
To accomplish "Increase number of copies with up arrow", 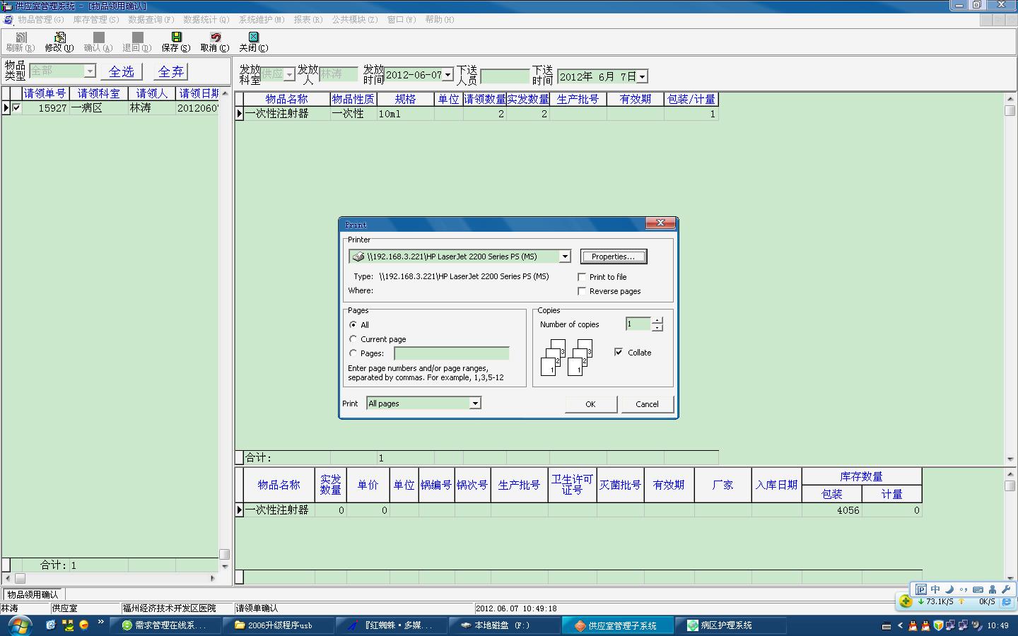I will pos(657,321).
